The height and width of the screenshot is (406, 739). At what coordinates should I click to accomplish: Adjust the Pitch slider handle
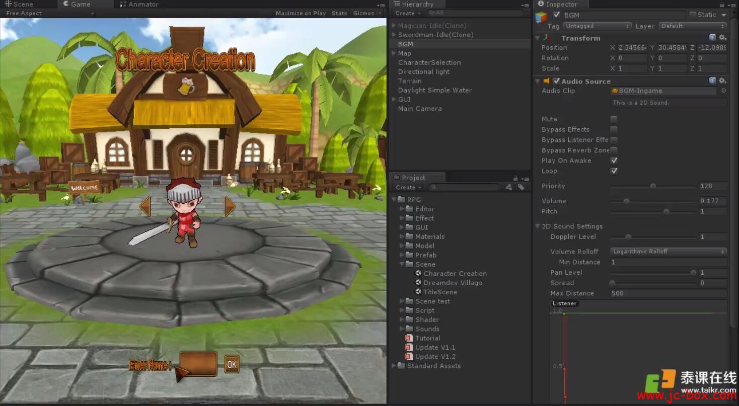coord(666,212)
